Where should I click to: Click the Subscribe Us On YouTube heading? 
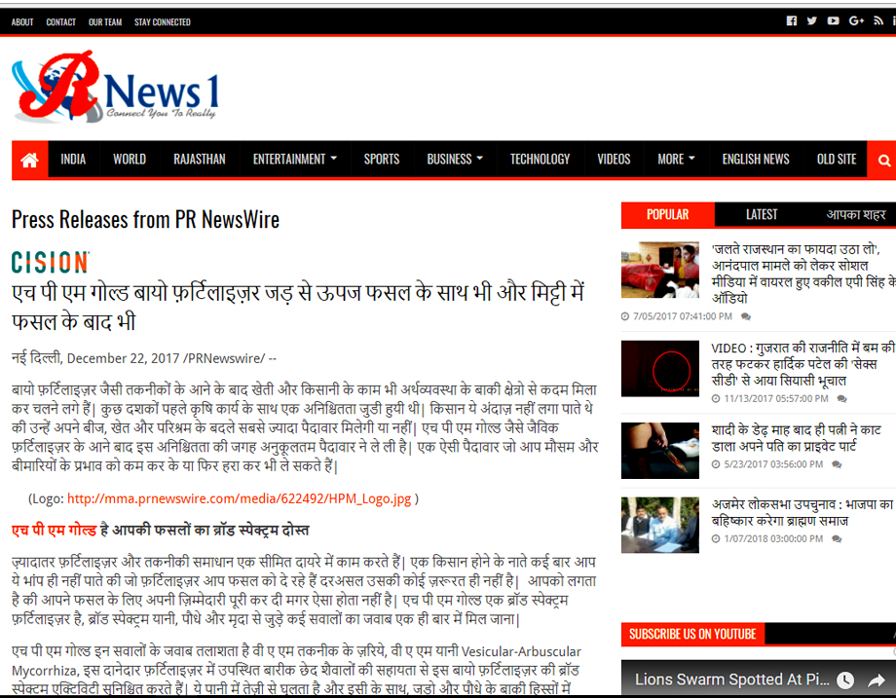tap(692, 634)
